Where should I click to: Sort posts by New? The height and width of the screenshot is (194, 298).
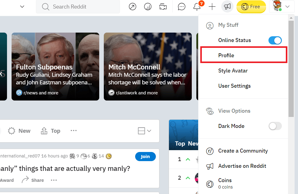click(19, 131)
